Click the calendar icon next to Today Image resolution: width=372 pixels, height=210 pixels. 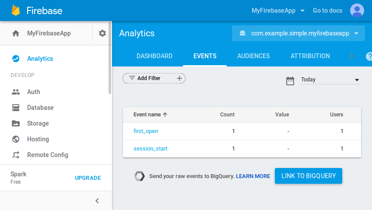coord(290,80)
